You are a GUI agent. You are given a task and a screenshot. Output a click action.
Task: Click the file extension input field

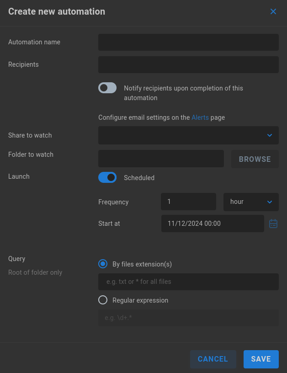188,282
